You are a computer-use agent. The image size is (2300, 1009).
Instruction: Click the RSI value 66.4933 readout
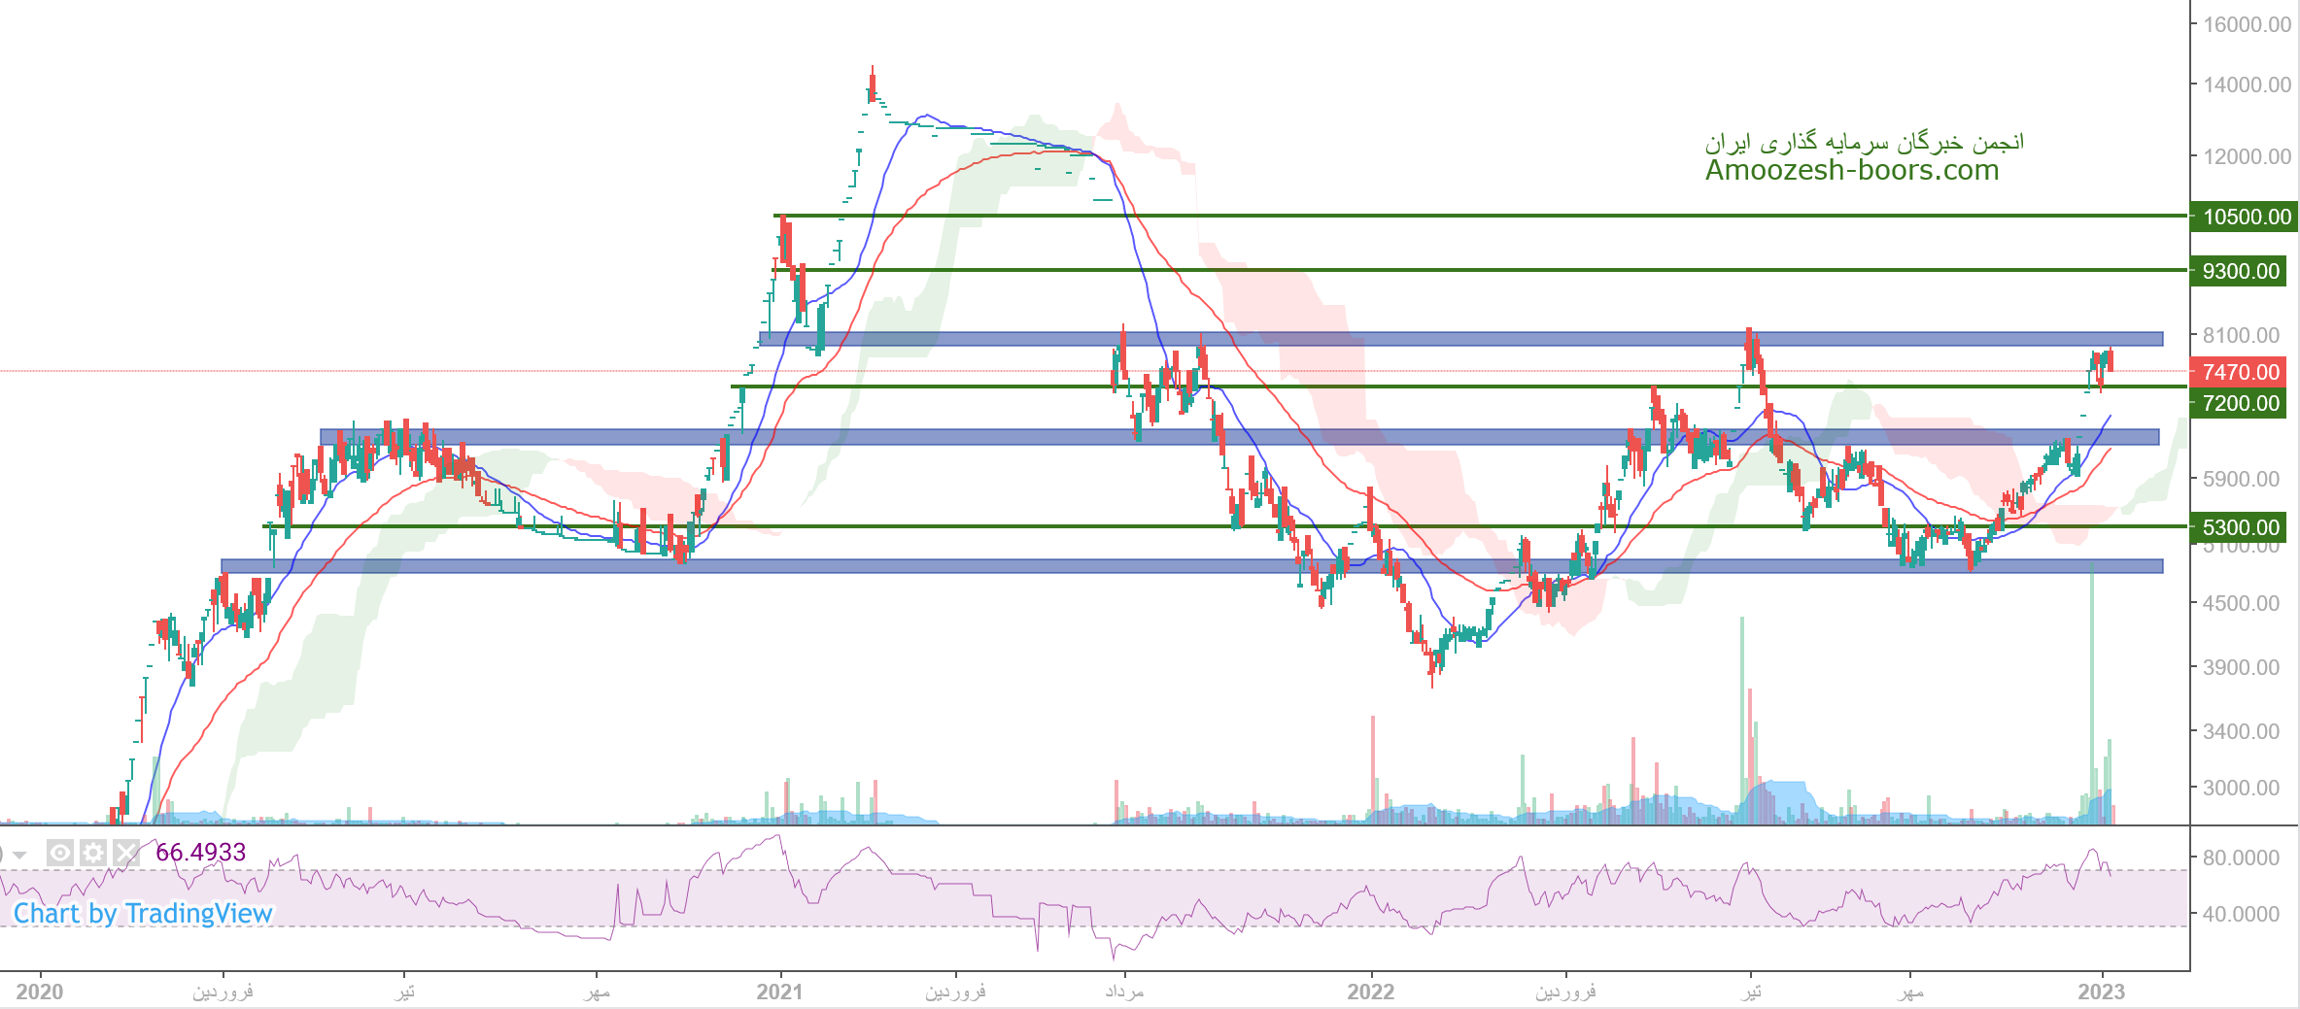(200, 852)
